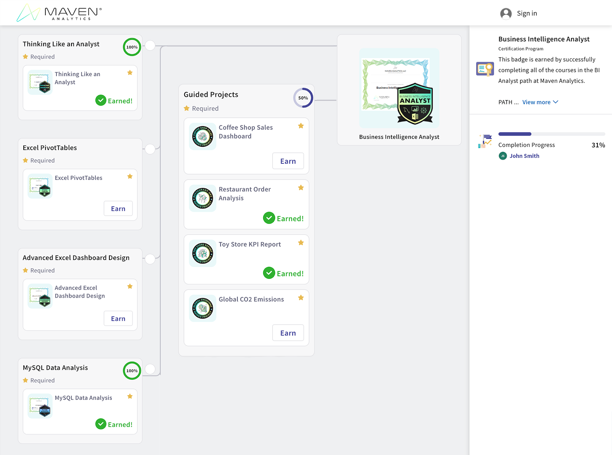Click the Business Intelligence Analyst sidebar heading
This screenshot has height=455, width=612.
(544, 39)
